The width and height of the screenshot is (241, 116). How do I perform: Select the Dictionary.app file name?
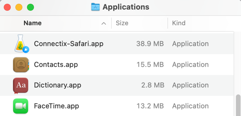(x=57, y=85)
